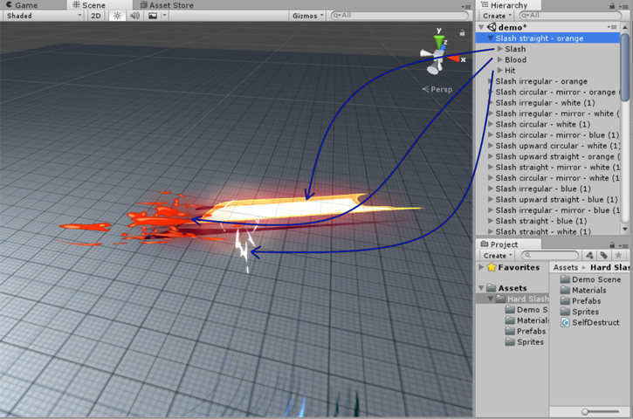Toggle scene lighting sun icon
The image size is (633, 419).
pos(117,16)
